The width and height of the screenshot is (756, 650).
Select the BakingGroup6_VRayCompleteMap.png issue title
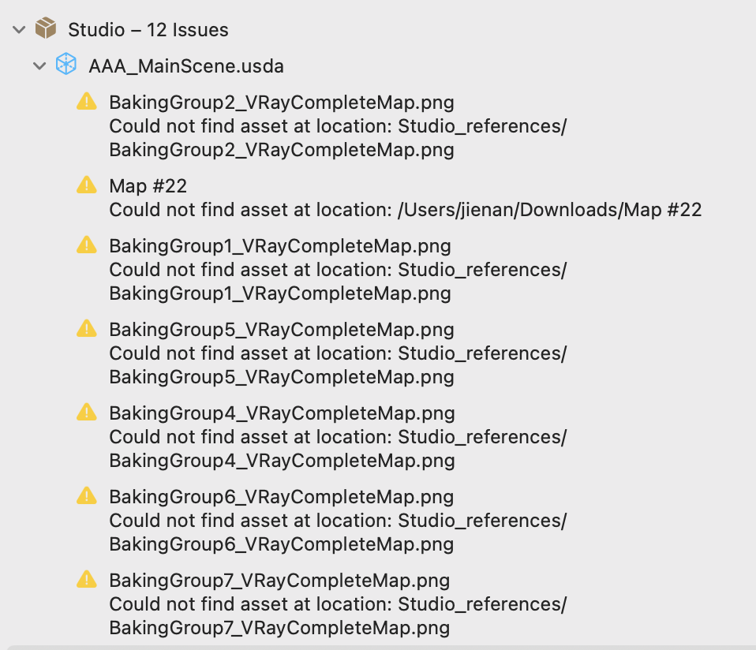click(282, 497)
